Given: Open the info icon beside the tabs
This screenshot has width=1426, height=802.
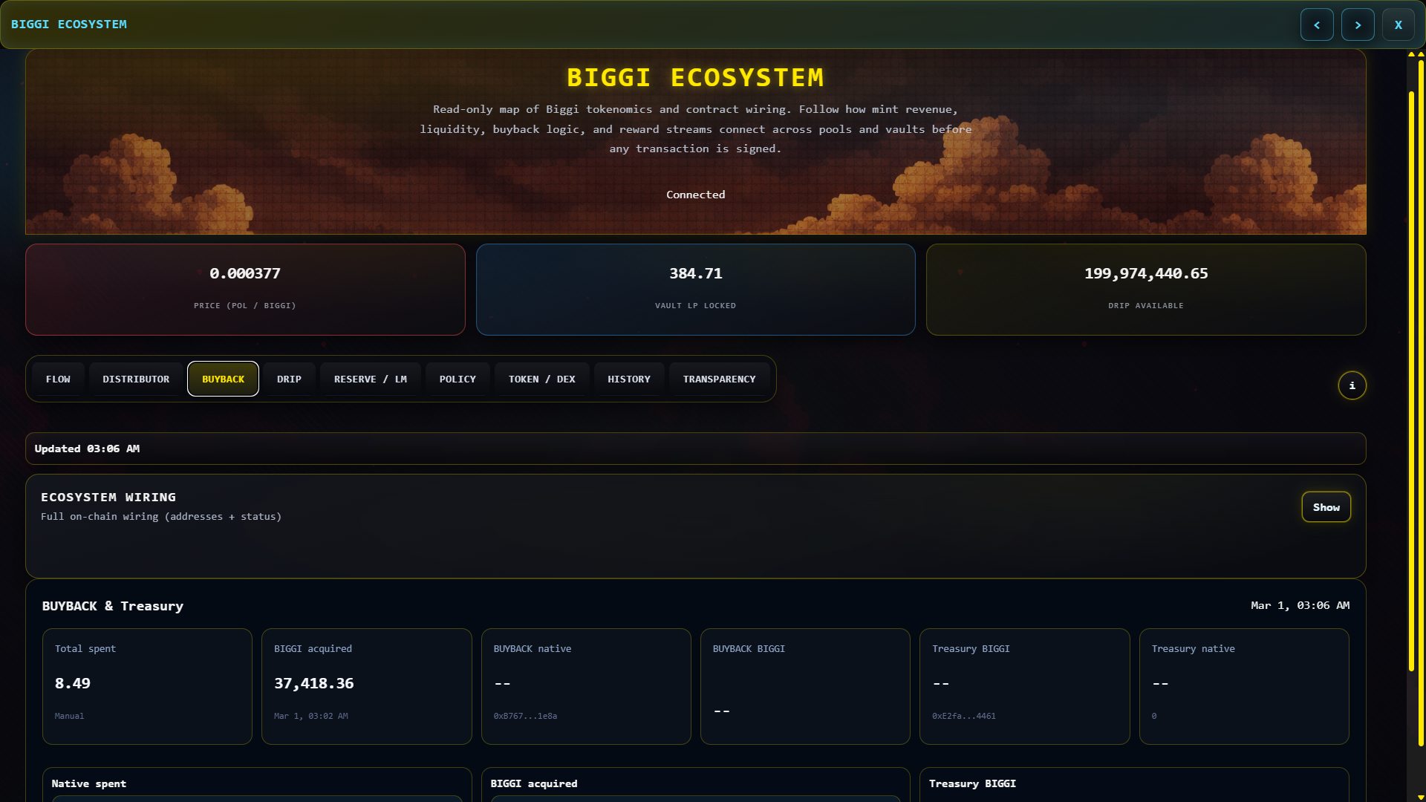Looking at the screenshot, I should (x=1352, y=385).
